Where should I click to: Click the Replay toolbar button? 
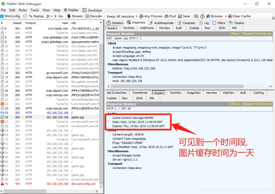[36, 16]
